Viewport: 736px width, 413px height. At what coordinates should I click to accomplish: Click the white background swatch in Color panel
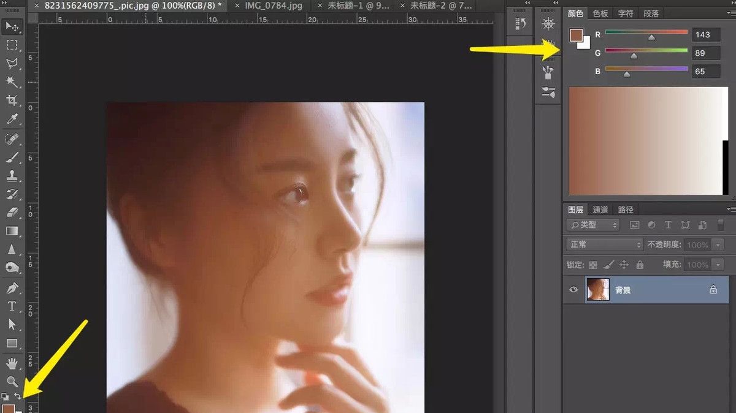click(586, 44)
